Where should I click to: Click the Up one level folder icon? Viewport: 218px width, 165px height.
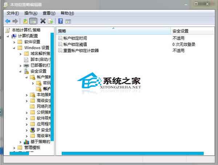click(x=25, y=21)
